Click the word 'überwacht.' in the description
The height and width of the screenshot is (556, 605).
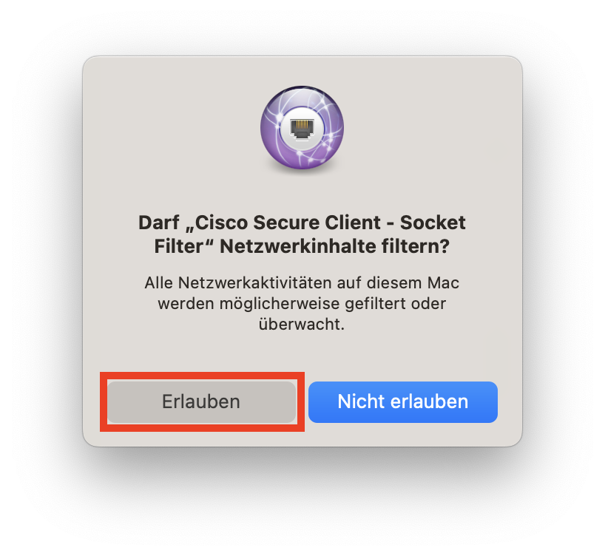tap(302, 324)
